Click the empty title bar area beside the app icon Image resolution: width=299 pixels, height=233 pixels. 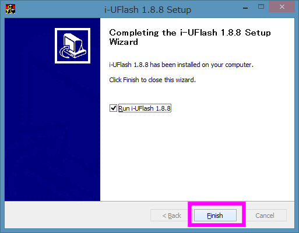pos(58,9)
